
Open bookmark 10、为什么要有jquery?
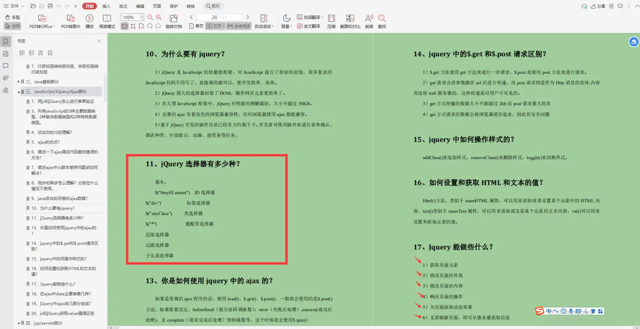(x=53, y=208)
